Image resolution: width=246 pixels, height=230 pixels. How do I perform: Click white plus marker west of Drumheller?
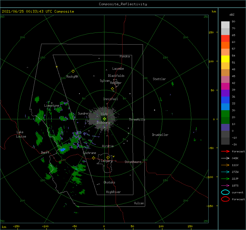[154, 110]
